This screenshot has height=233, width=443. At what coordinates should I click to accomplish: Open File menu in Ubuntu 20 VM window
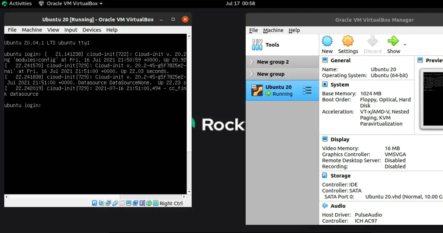[x=12, y=30]
